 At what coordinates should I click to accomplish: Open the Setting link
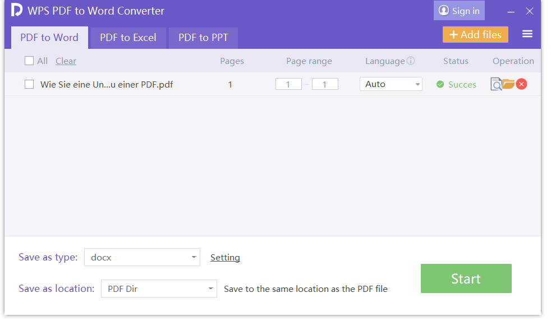pos(225,258)
